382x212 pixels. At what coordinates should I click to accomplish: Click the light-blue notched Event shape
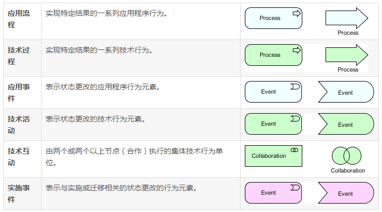click(x=346, y=92)
